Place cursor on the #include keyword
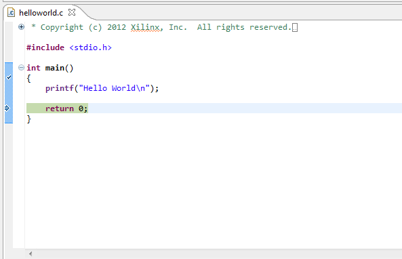This screenshot has width=402, height=259. click(x=45, y=47)
